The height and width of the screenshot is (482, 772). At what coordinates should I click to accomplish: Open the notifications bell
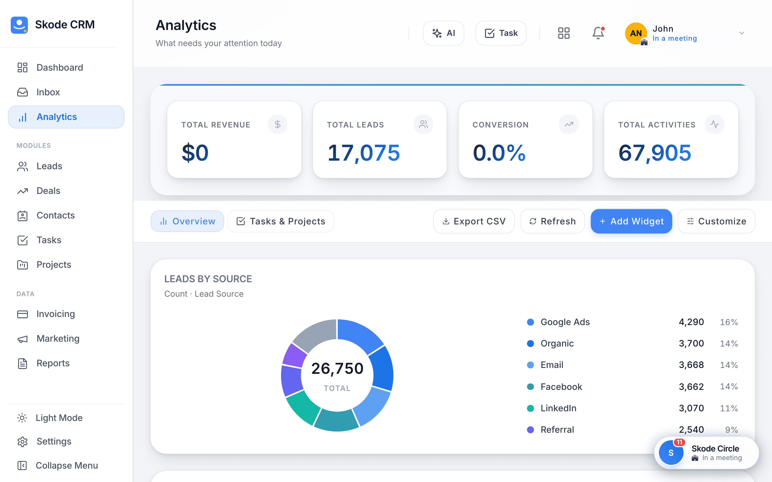598,33
